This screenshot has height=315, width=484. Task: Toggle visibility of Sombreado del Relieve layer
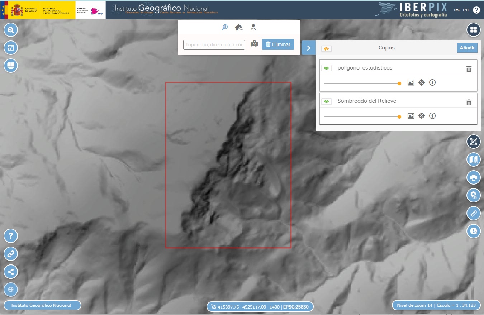tap(326, 101)
